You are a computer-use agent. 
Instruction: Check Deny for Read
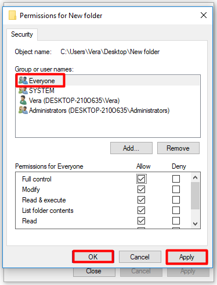[176, 220]
